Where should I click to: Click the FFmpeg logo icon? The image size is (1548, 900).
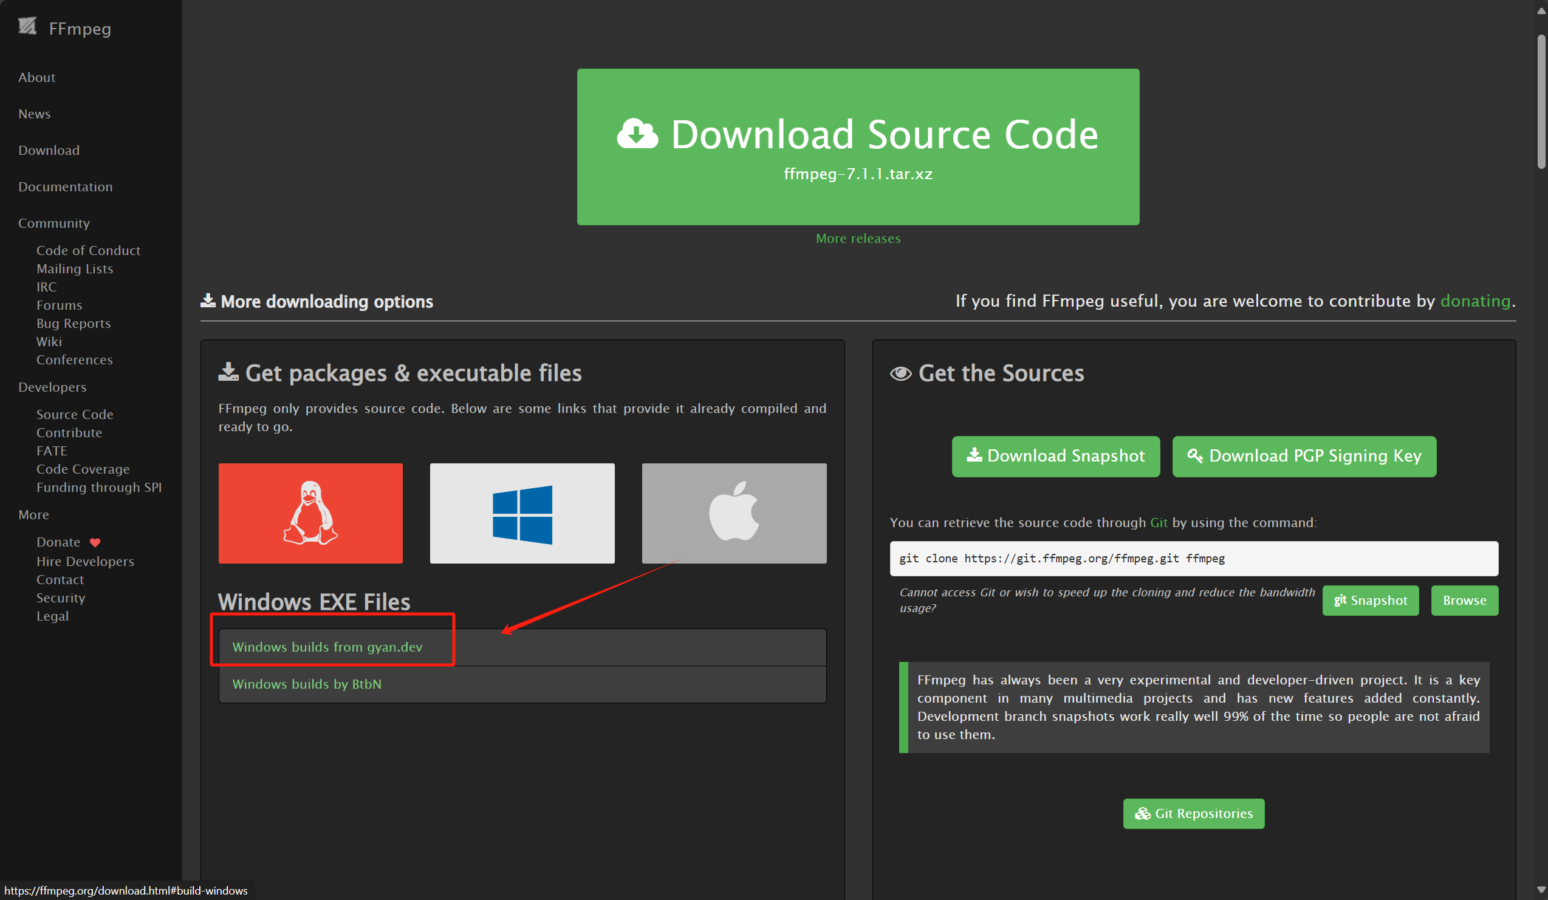pos(27,26)
